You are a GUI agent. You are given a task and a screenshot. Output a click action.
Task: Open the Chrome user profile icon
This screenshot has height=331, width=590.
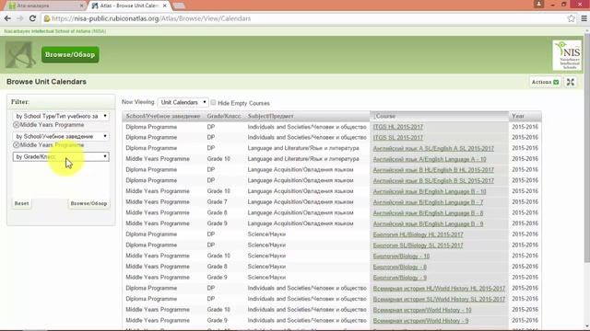coord(538,4)
